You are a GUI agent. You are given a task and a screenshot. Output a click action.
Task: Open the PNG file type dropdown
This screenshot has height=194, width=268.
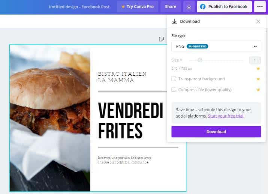216,46
